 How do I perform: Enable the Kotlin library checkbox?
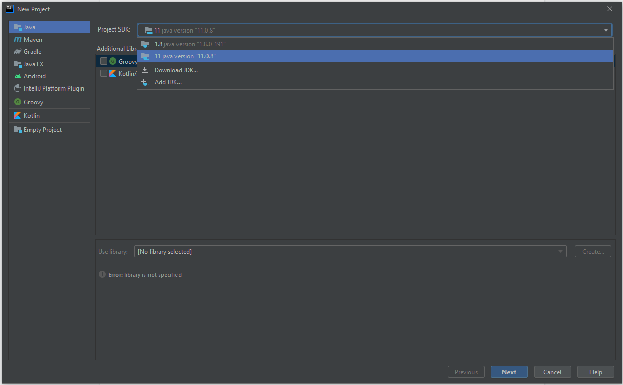104,73
